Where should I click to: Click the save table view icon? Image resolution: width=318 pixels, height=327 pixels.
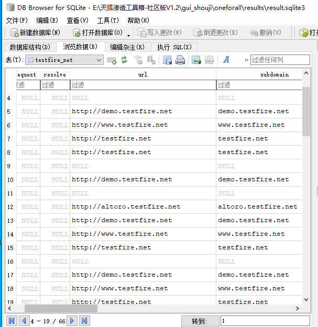(x=167, y=60)
